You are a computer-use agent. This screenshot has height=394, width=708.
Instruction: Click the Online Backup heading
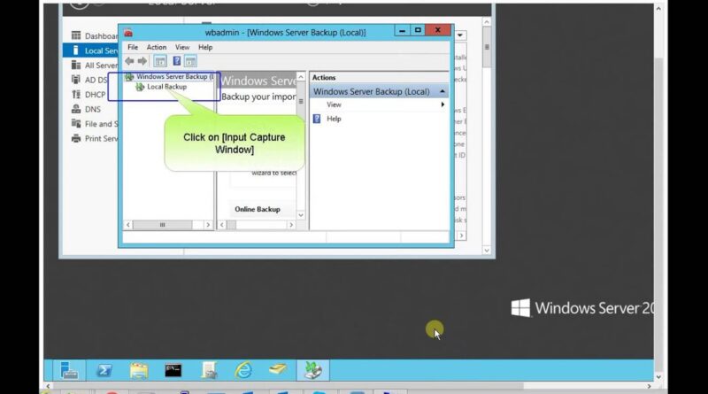pyautogui.click(x=258, y=209)
